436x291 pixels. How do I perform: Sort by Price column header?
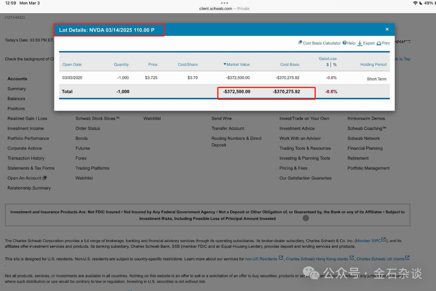pos(153,64)
